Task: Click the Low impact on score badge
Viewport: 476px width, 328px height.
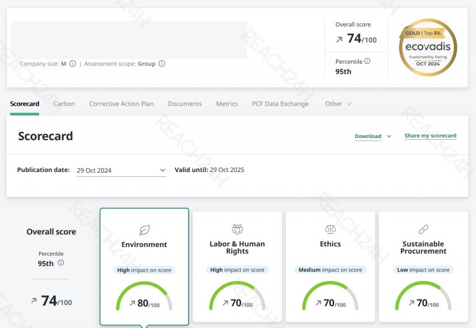Action: coord(423,270)
